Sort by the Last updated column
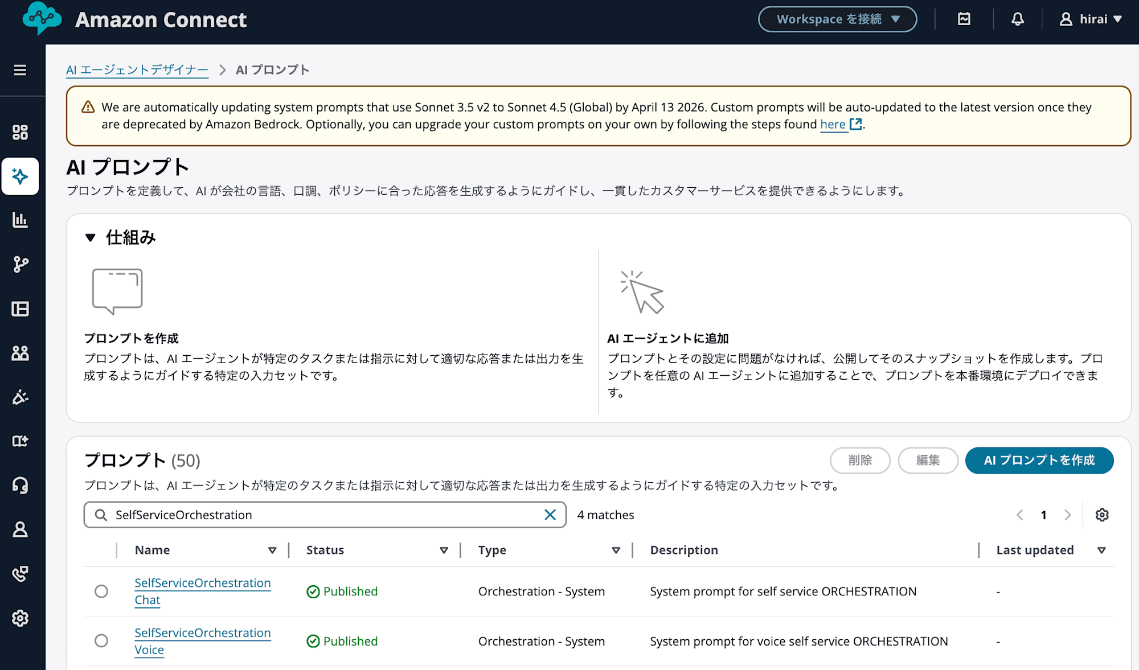This screenshot has height=670, width=1139. click(1101, 550)
